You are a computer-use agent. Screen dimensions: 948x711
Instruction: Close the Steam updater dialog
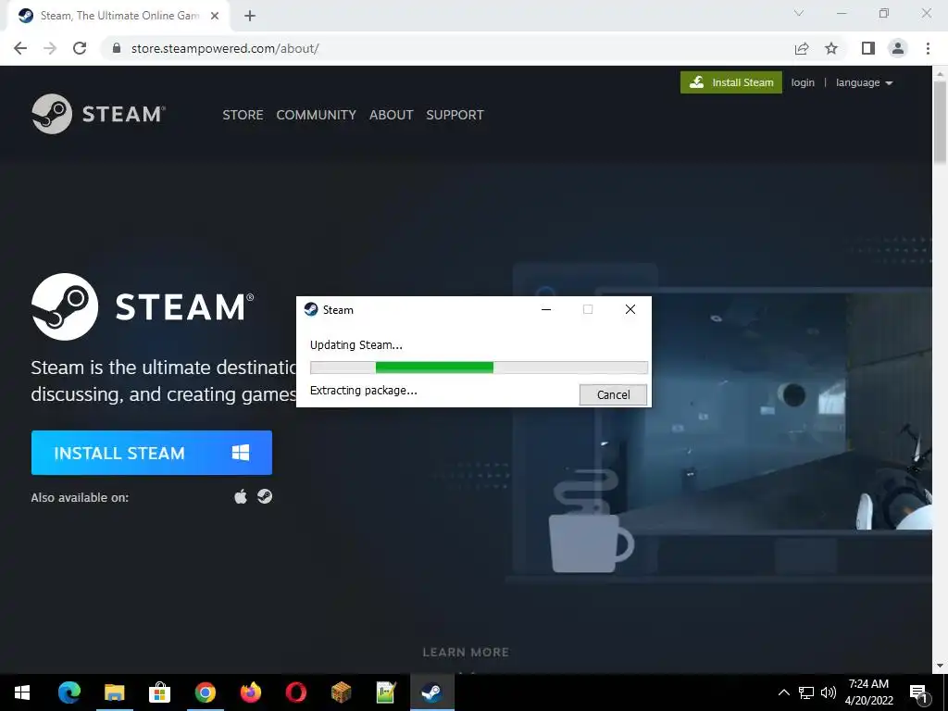point(630,309)
